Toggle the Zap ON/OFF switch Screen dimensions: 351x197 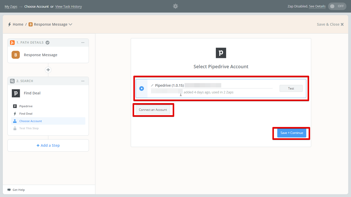tap(337, 6)
